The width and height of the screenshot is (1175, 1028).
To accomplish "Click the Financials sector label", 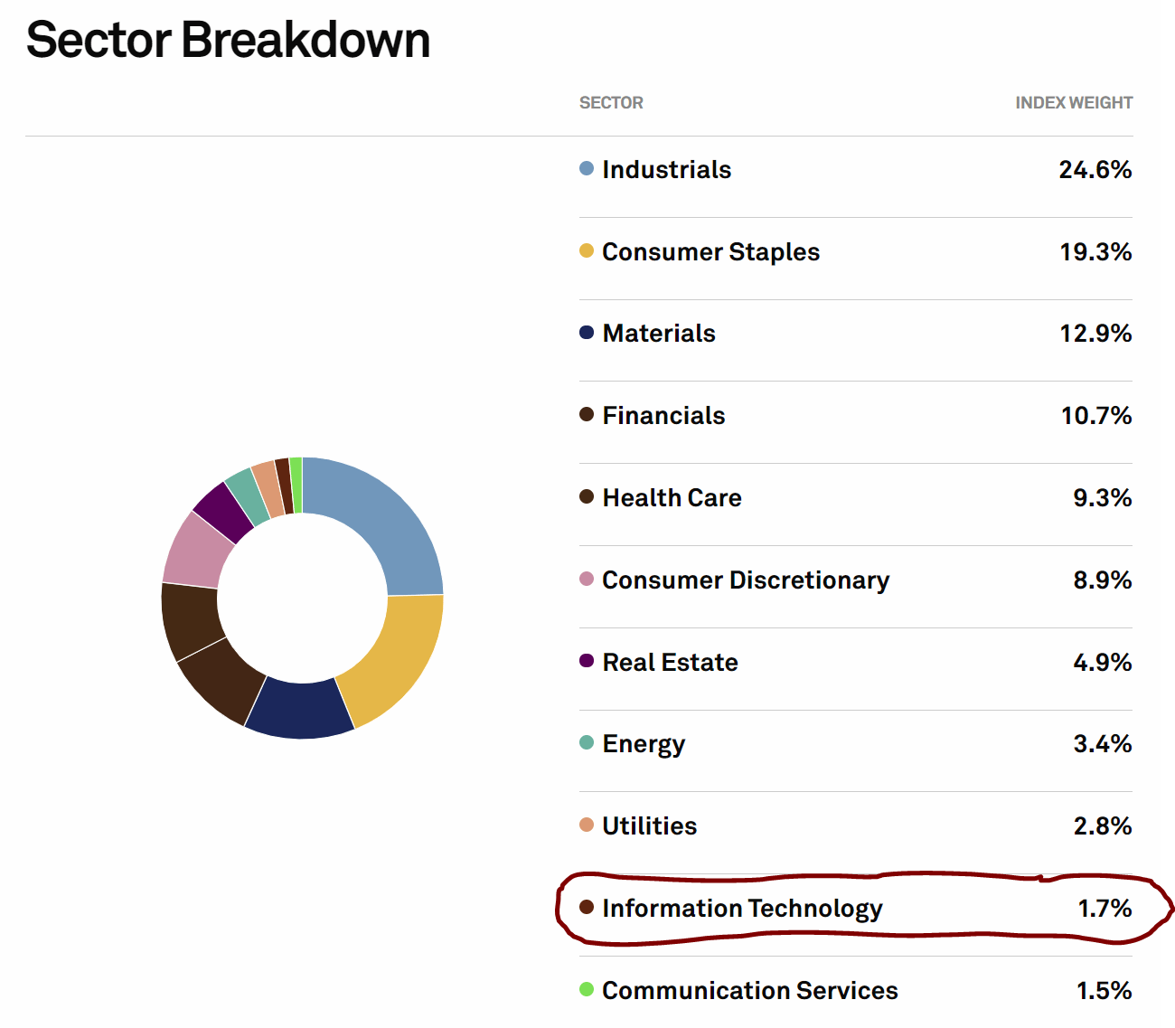I will [663, 415].
